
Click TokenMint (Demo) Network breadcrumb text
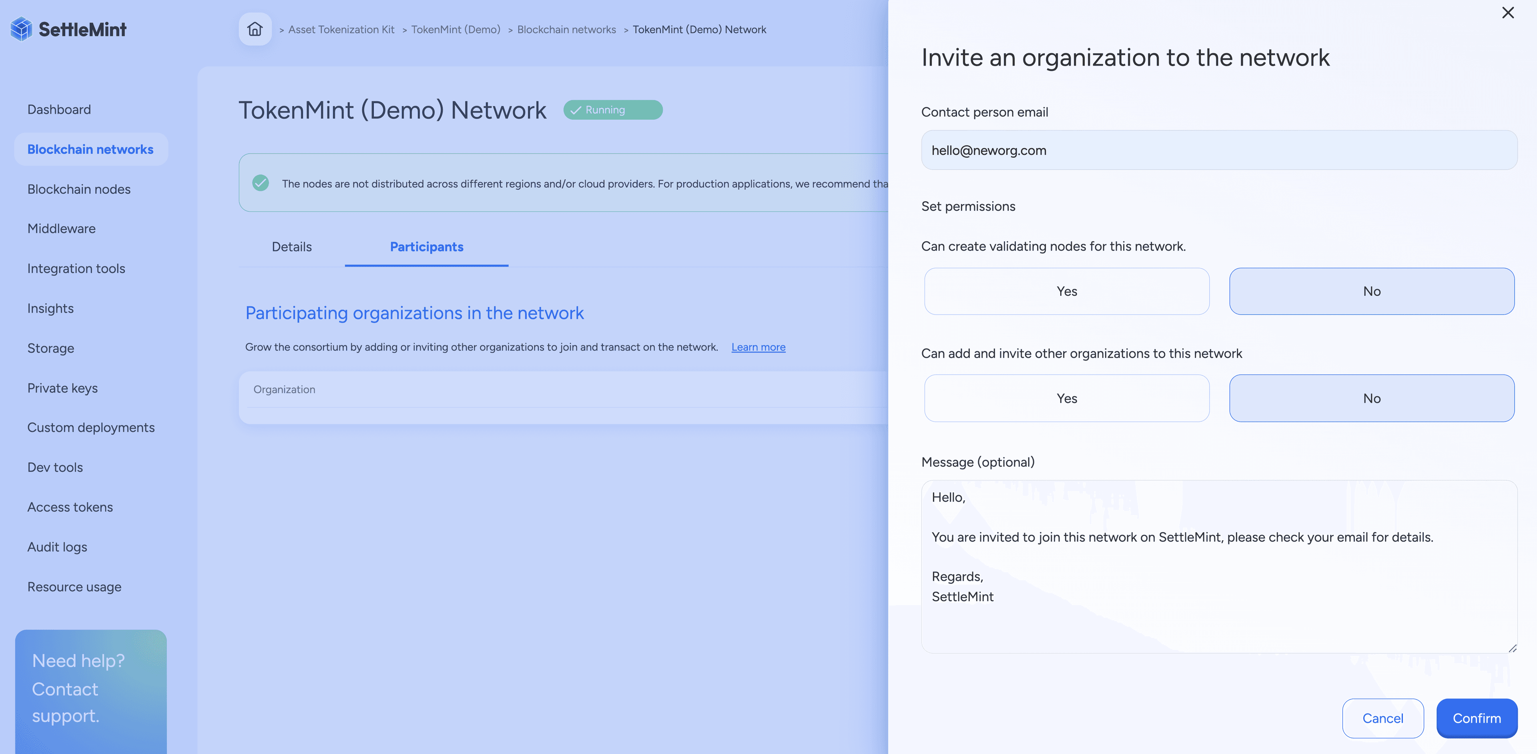pyautogui.click(x=699, y=29)
